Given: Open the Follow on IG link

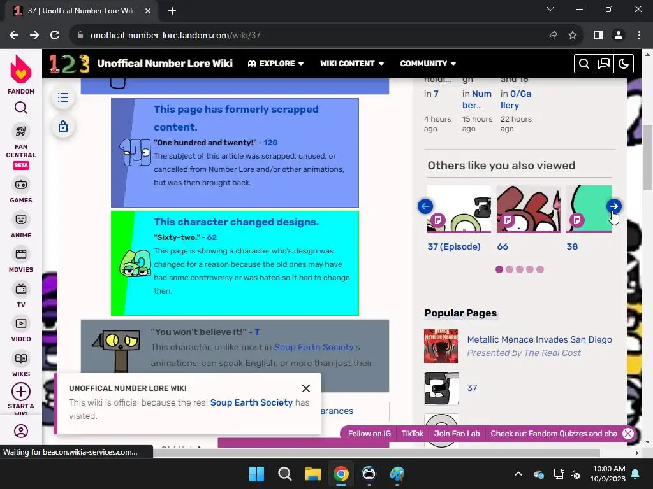Looking at the screenshot, I should [369, 433].
